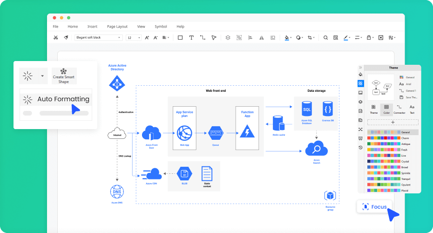433x233 pixels.
Task: Click the Flip triangles icon in the toolbar
Action: [x=262, y=38]
